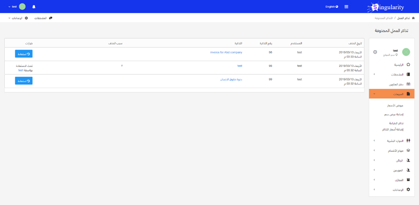Click the gear icon beside the sidebar profile
Screen dimensions: 419x205
375,52
